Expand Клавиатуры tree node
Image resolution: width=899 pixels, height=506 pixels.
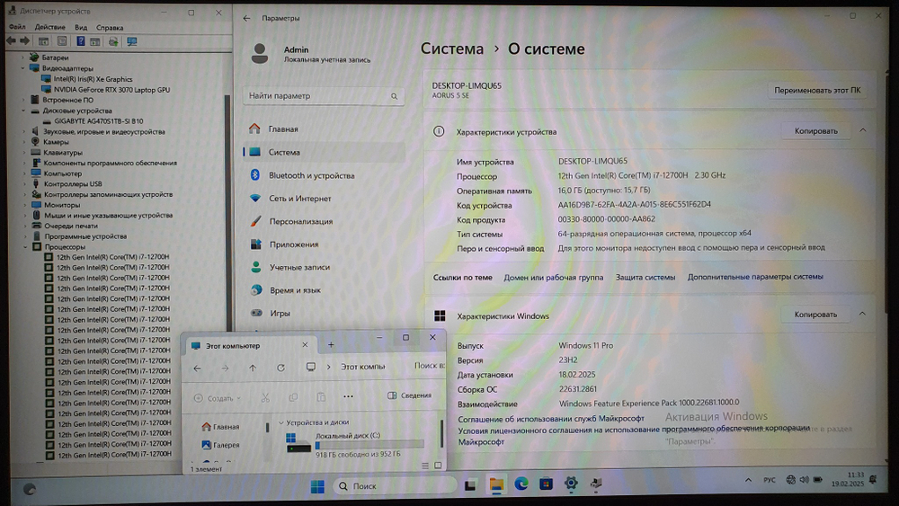pos(24,153)
